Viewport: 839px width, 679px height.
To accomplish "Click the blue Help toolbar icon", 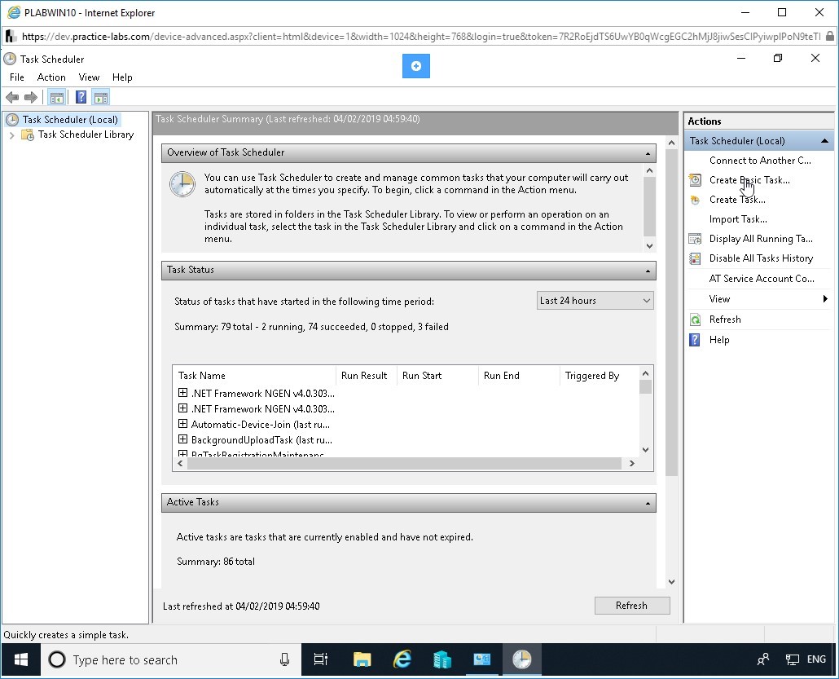I will click(x=81, y=98).
